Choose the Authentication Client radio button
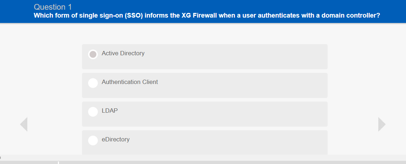This screenshot has width=406, height=164. (93, 83)
